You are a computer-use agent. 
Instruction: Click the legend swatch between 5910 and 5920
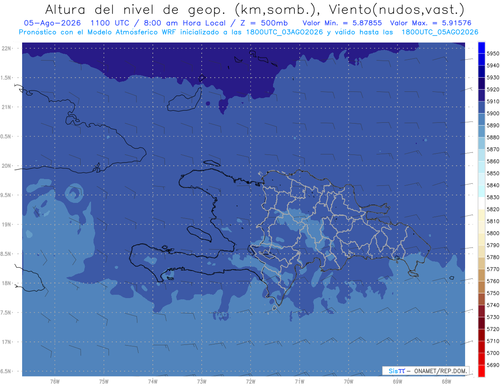point(481,95)
